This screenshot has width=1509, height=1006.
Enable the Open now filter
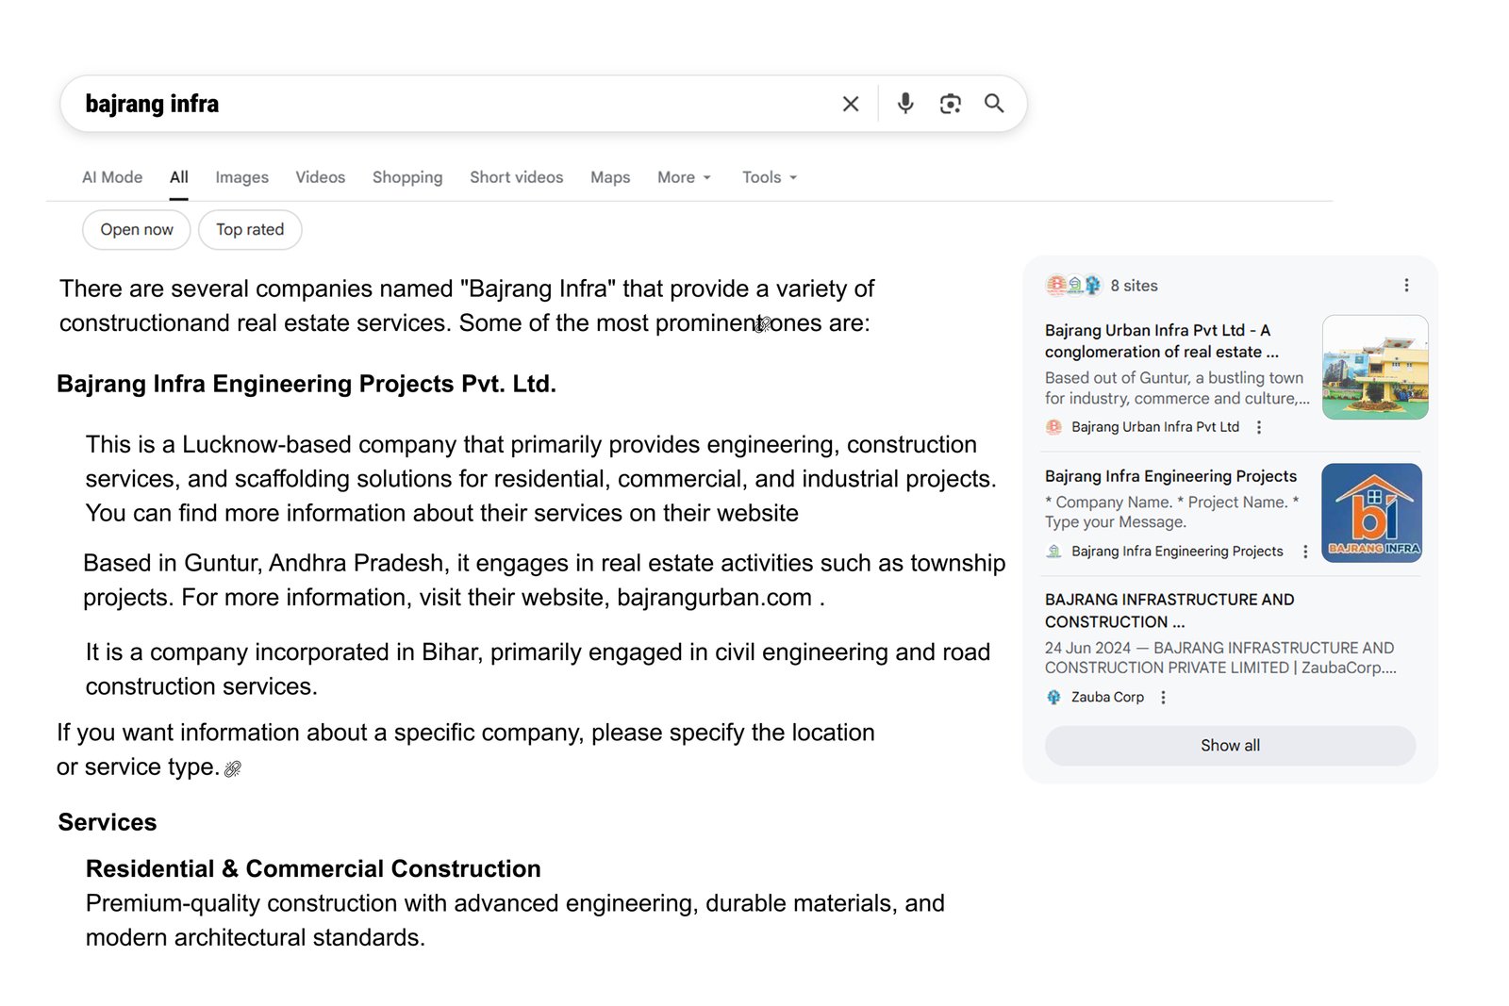[x=136, y=229]
